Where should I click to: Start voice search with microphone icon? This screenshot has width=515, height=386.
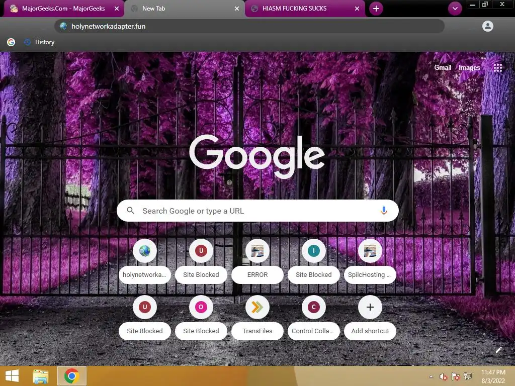[x=384, y=211]
